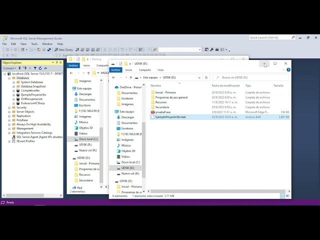
Task: Open the Connect dropdown in Object Explorer
Action: [9, 68]
